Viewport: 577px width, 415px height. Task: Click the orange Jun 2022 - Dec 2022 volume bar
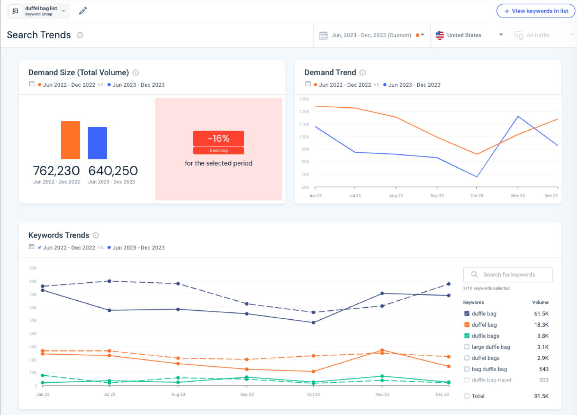71,140
